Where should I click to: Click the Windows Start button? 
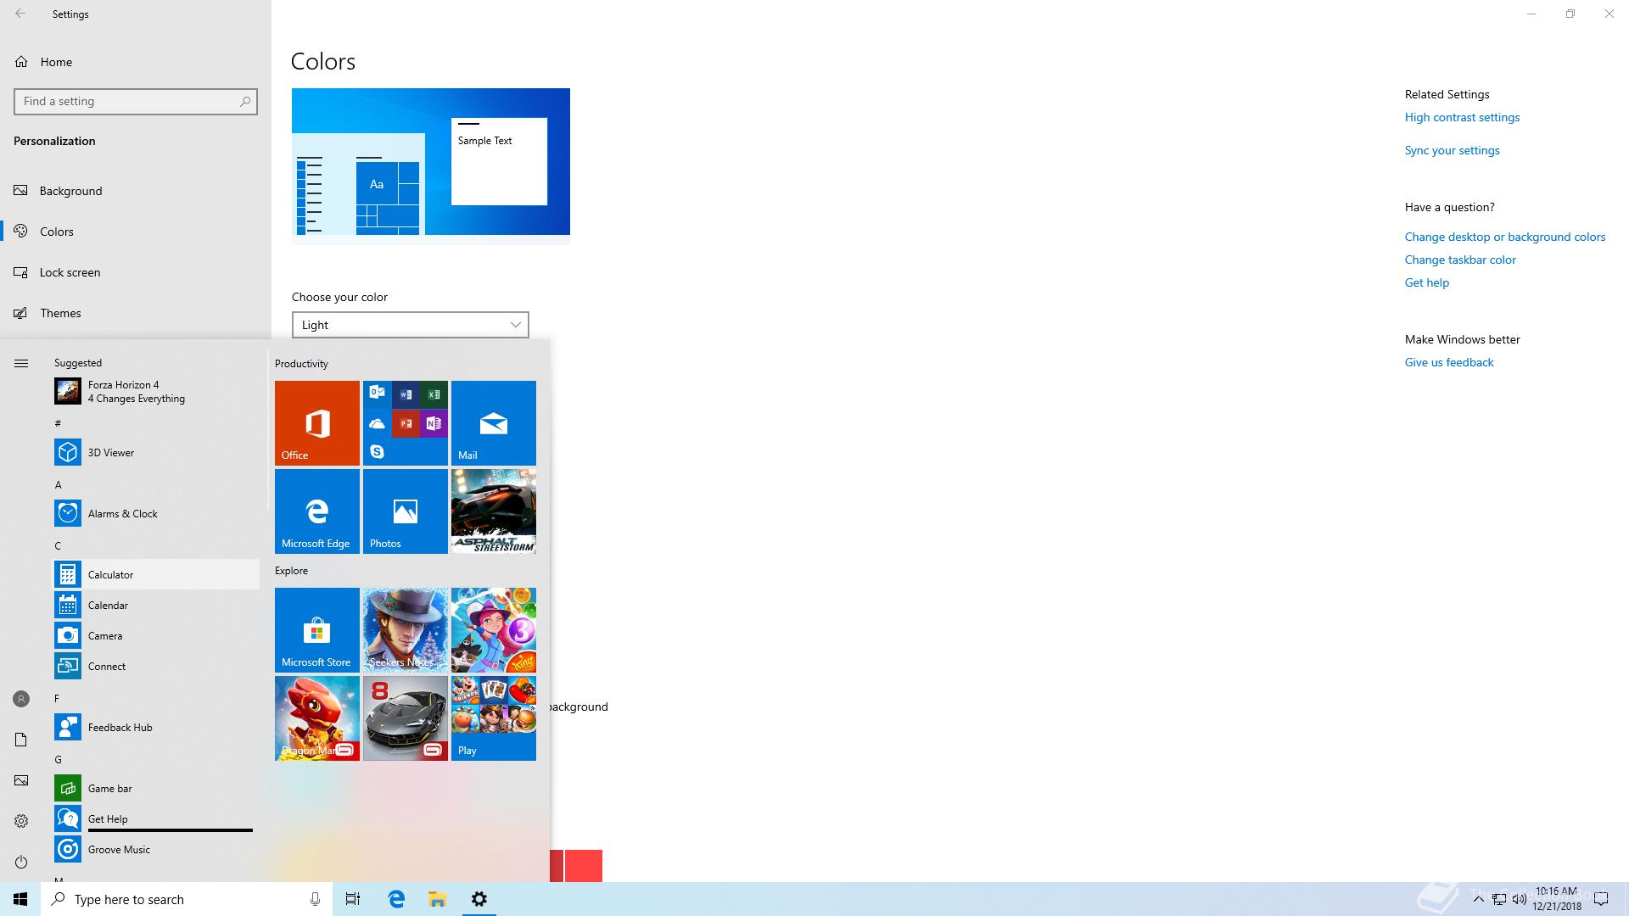[x=20, y=899]
